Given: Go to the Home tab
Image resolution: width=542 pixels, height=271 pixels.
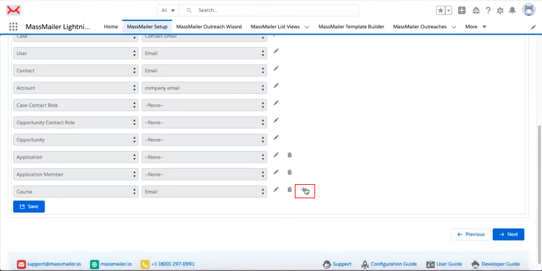Looking at the screenshot, I should click(111, 26).
